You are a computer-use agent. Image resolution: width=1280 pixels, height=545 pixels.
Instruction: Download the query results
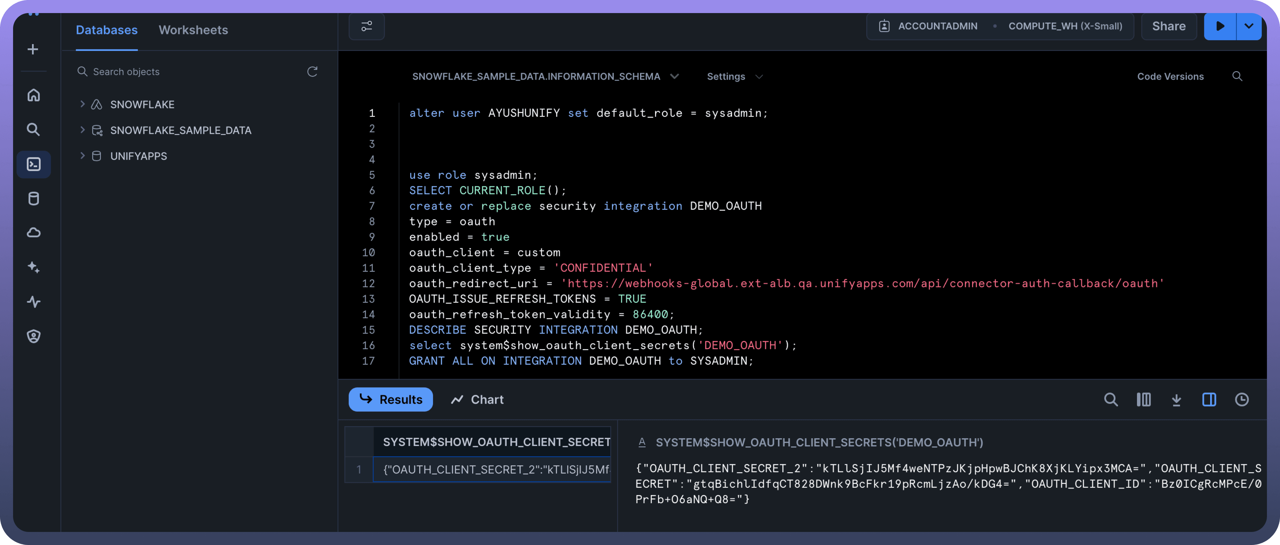click(x=1176, y=400)
